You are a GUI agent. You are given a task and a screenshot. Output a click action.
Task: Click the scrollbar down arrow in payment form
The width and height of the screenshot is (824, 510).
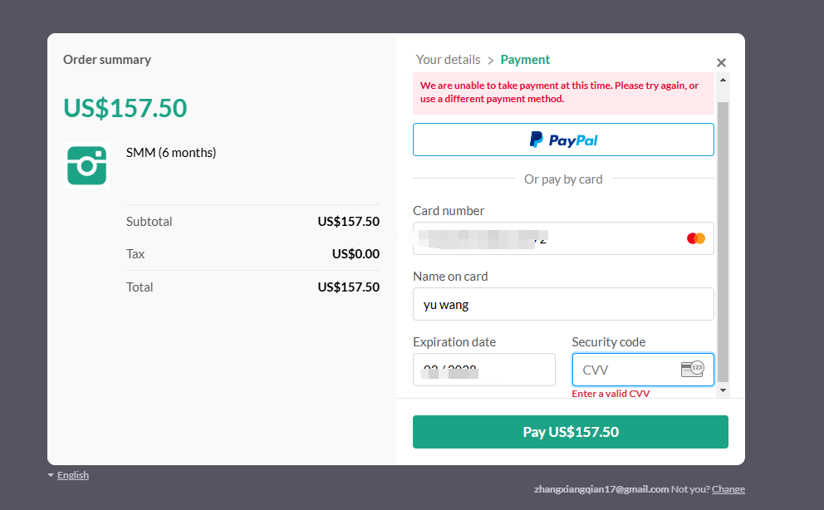point(723,390)
